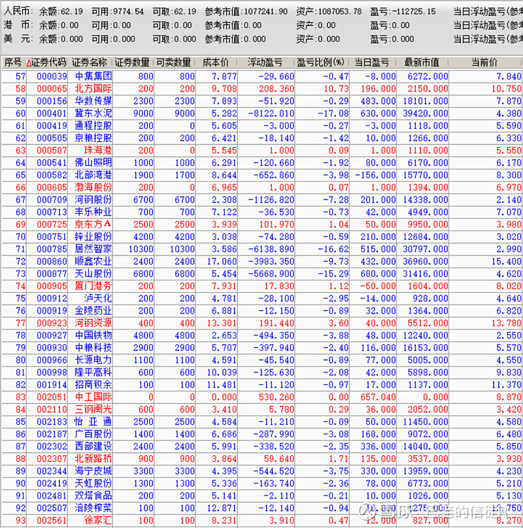523x528 pixels.
Task: Select the 锌业股份 stock name
Action: (x=93, y=237)
